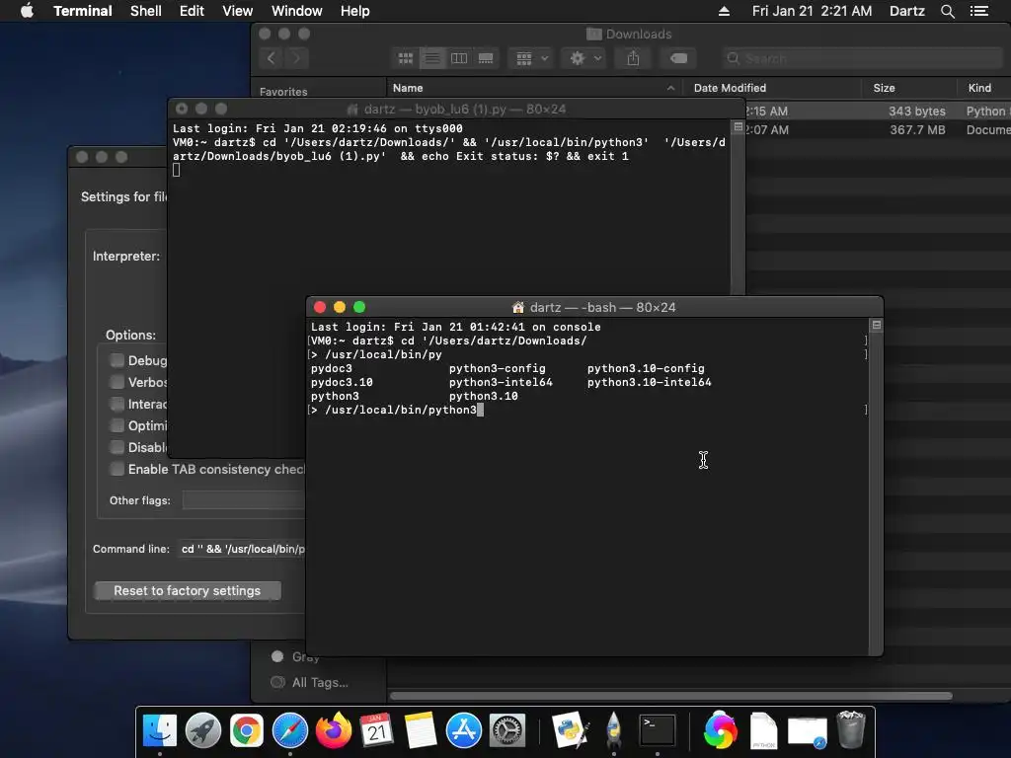Open Safari from the Dock
Viewport: 1011px width, 758px height.
290,731
